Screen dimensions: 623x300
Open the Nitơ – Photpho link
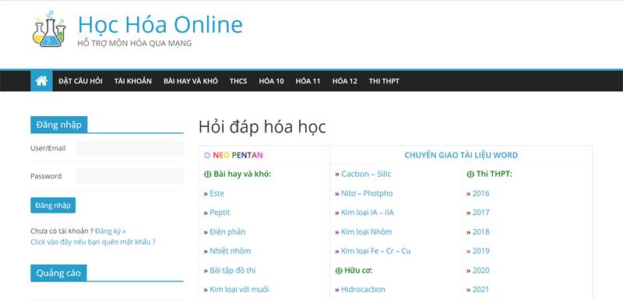[x=367, y=193]
